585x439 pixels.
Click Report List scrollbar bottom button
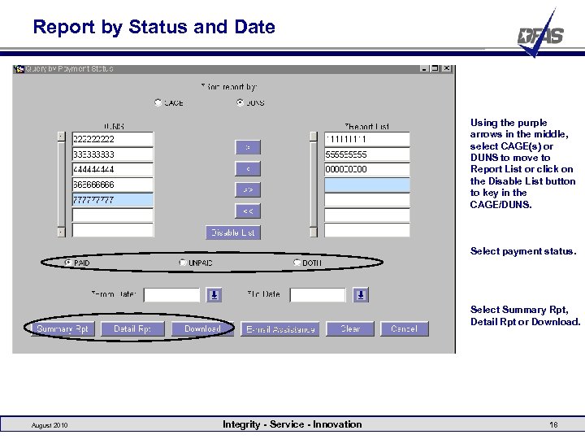point(314,233)
